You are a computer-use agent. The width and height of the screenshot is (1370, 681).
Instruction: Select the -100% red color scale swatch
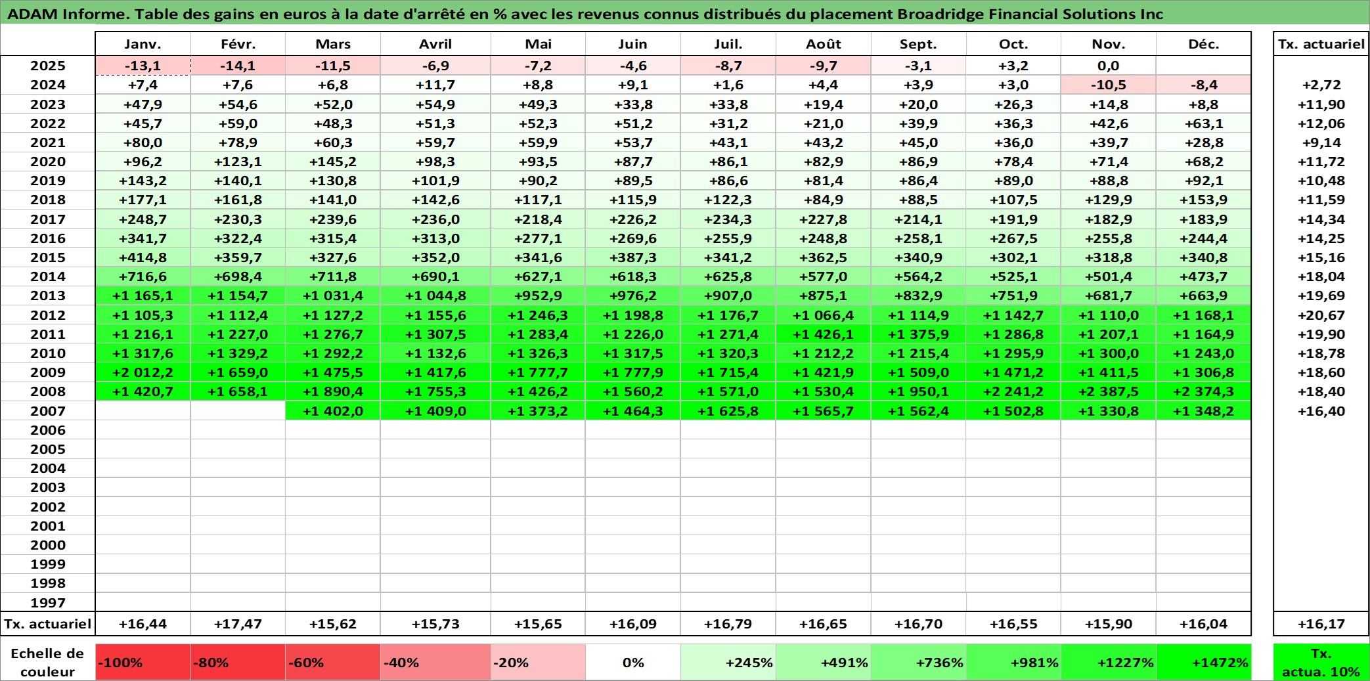[143, 663]
